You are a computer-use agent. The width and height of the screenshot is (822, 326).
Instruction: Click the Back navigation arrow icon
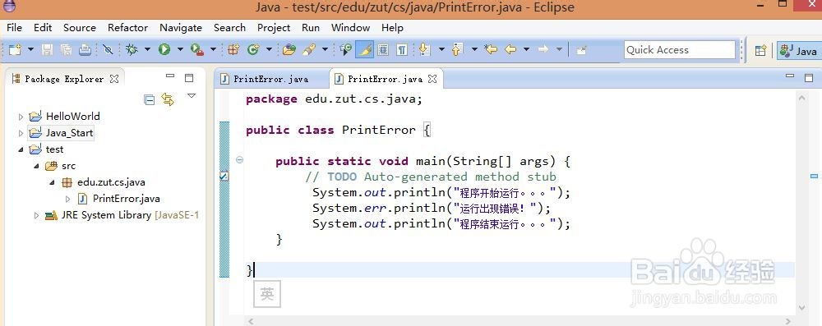[x=510, y=50]
